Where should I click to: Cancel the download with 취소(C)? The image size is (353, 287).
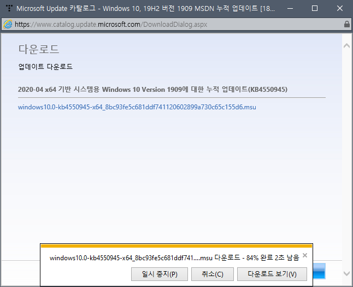point(213,274)
